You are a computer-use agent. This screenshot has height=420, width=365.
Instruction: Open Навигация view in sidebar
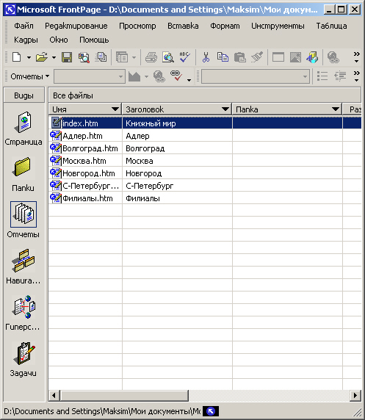(24, 267)
